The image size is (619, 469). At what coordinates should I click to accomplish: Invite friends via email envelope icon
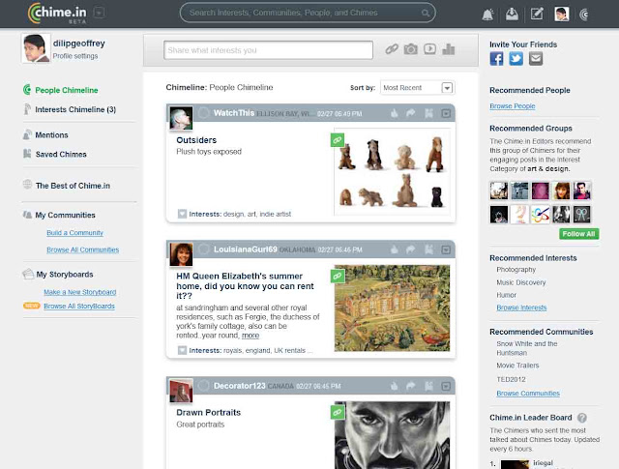(536, 59)
